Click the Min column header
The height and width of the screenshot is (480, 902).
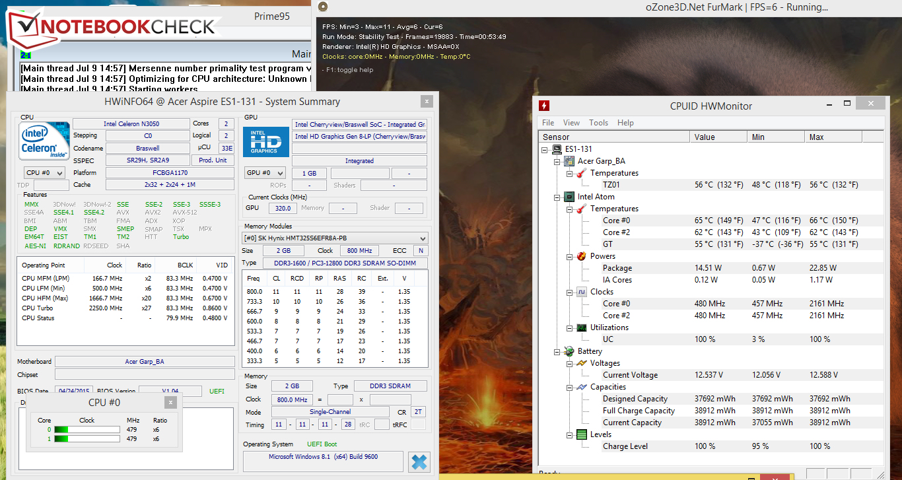777,137
